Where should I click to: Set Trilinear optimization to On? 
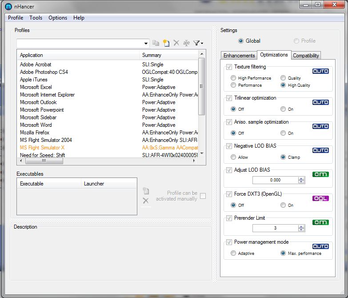(x=283, y=109)
